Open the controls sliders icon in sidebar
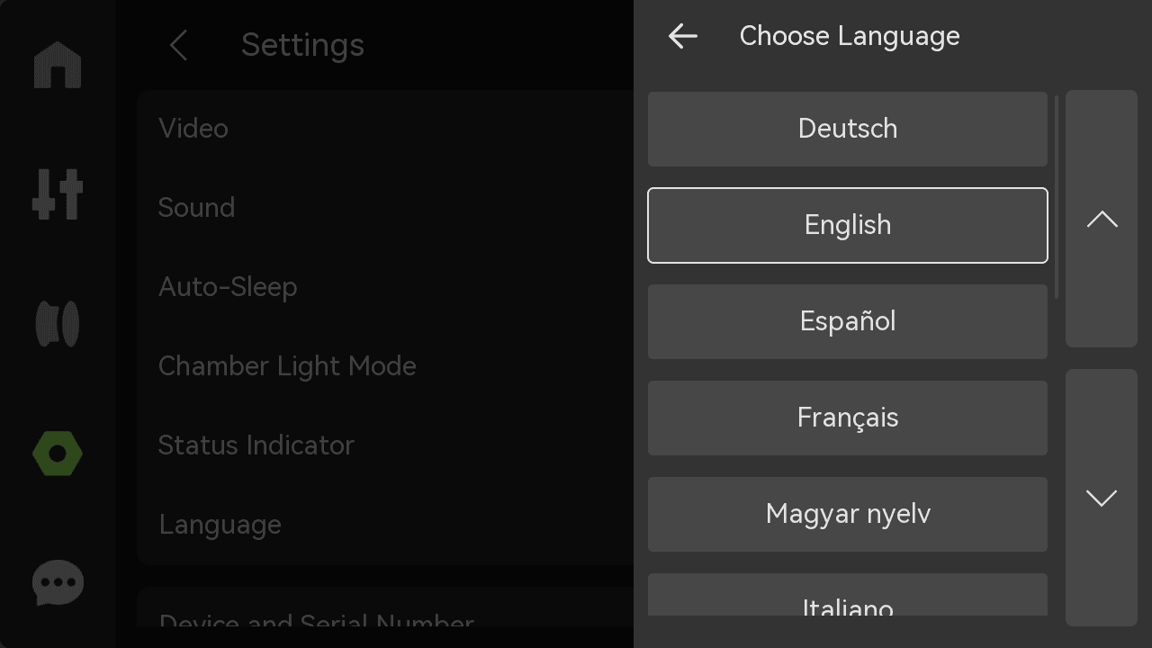This screenshot has height=648, width=1152. tap(58, 193)
